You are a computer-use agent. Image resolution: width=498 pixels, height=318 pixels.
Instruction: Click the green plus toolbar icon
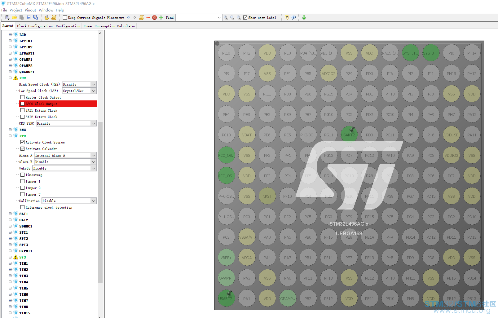(x=161, y=18)
